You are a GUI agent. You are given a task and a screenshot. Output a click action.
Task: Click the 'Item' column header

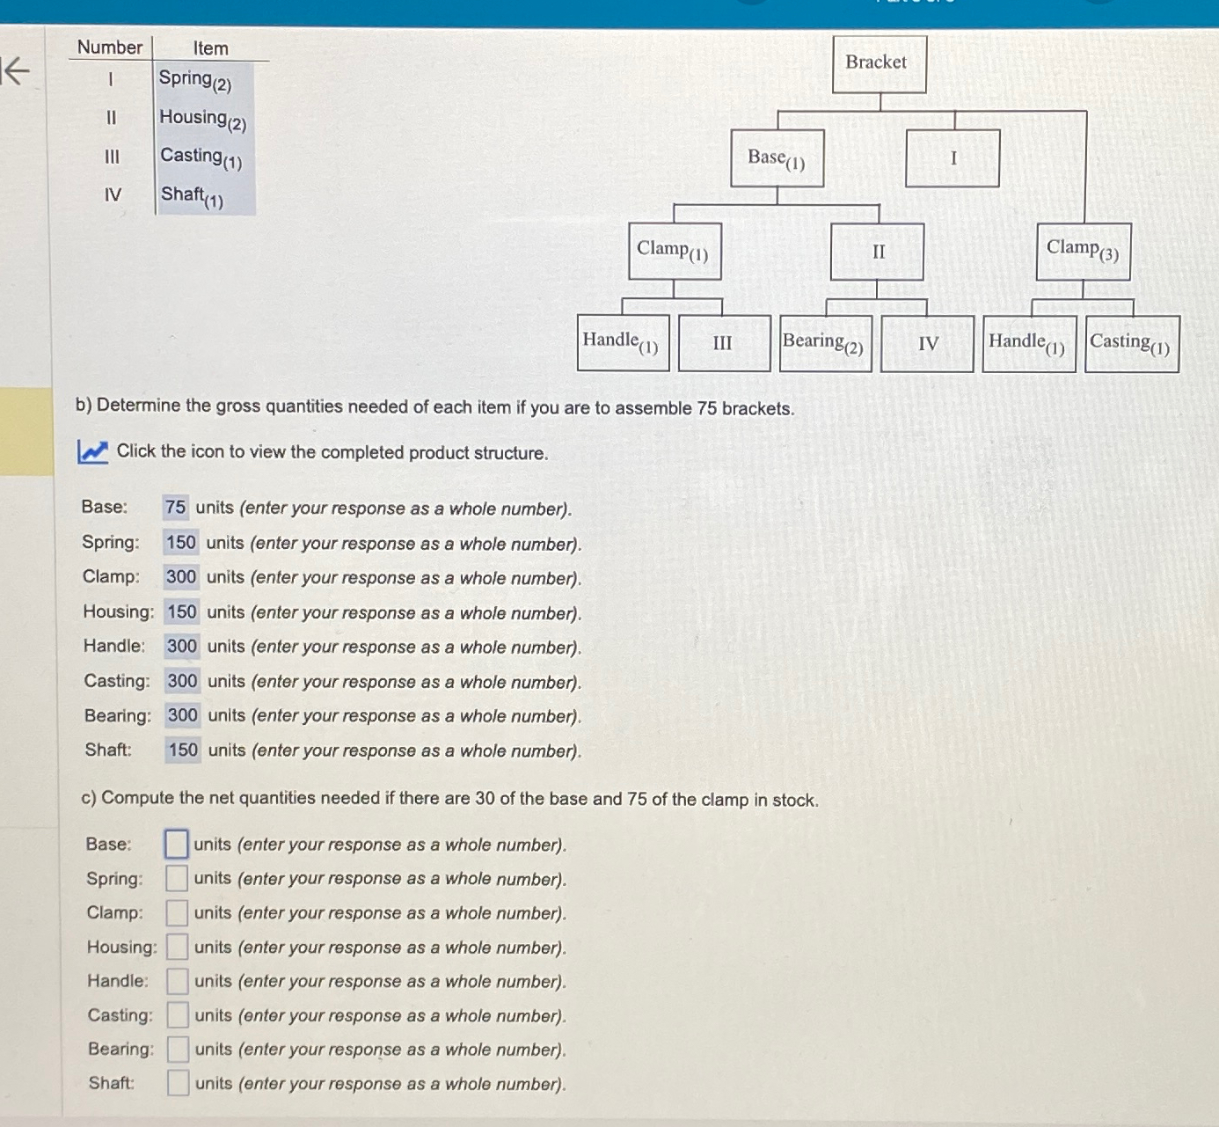click(211, 48)
